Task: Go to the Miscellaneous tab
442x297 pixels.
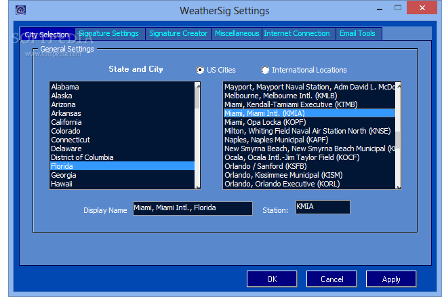Action: click(237, 33)
